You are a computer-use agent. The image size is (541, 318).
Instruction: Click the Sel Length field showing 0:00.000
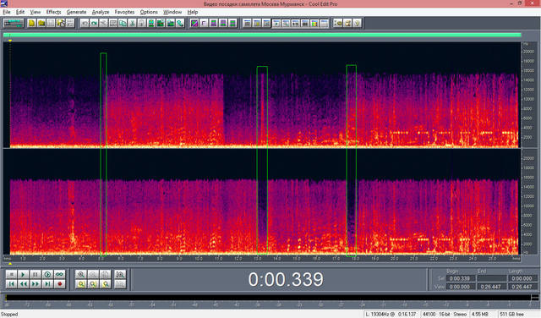tap(522, 278)
